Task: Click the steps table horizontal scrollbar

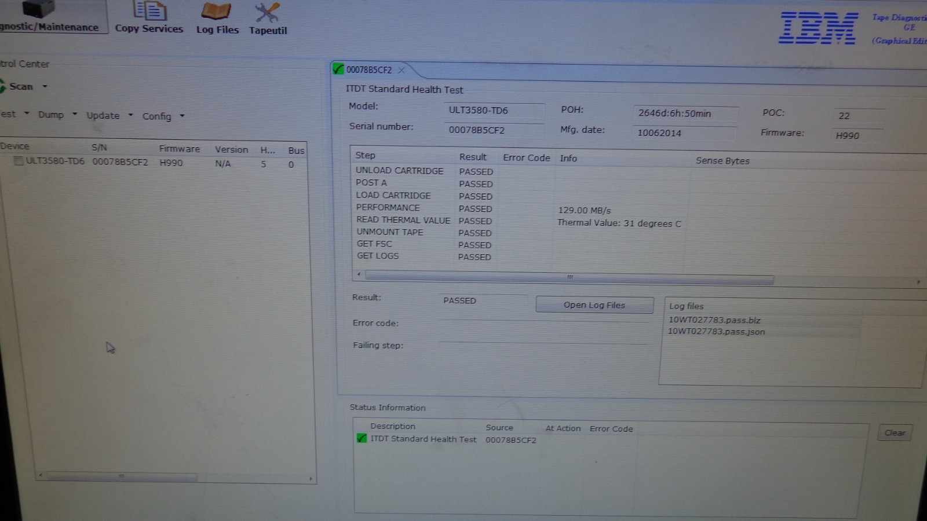Action: (x=570, y=278)
